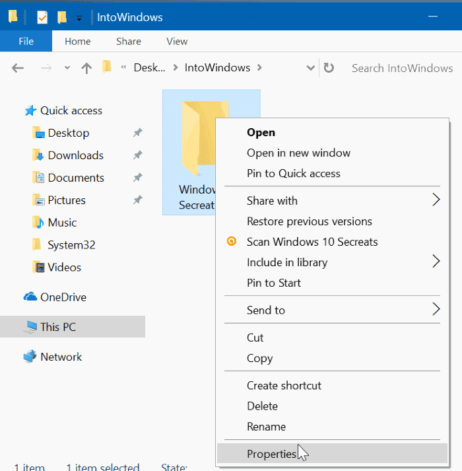Click the This PC computer icon
This screenshot has height=471, width=462.
point(30,327)
